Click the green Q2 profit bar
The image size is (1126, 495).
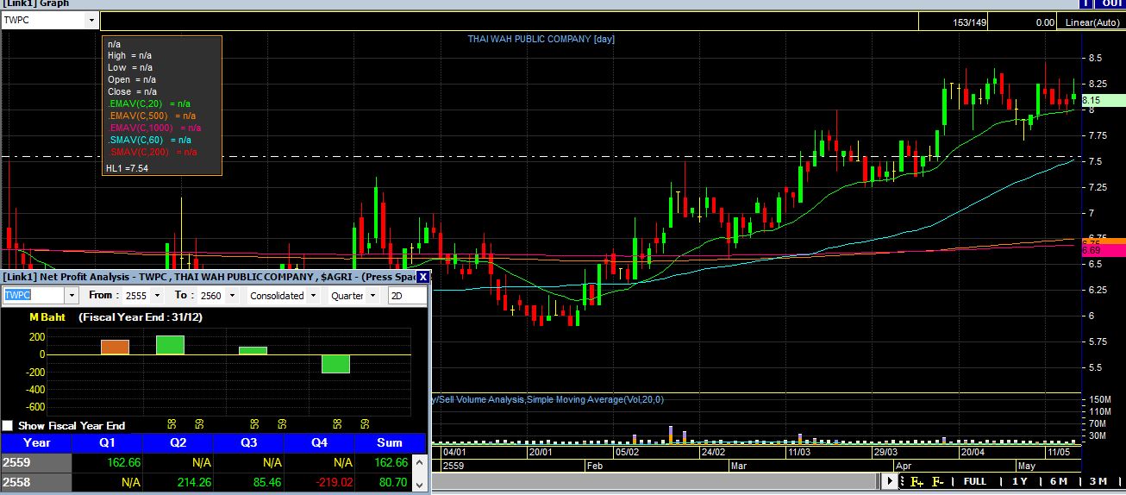tap(170, 345)
